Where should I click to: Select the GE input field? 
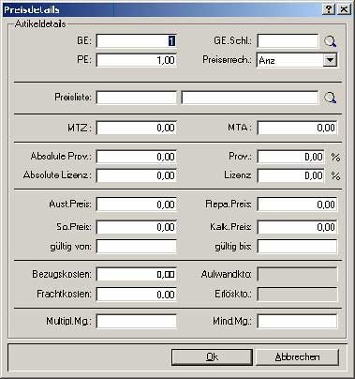click(x=137, y=41)
